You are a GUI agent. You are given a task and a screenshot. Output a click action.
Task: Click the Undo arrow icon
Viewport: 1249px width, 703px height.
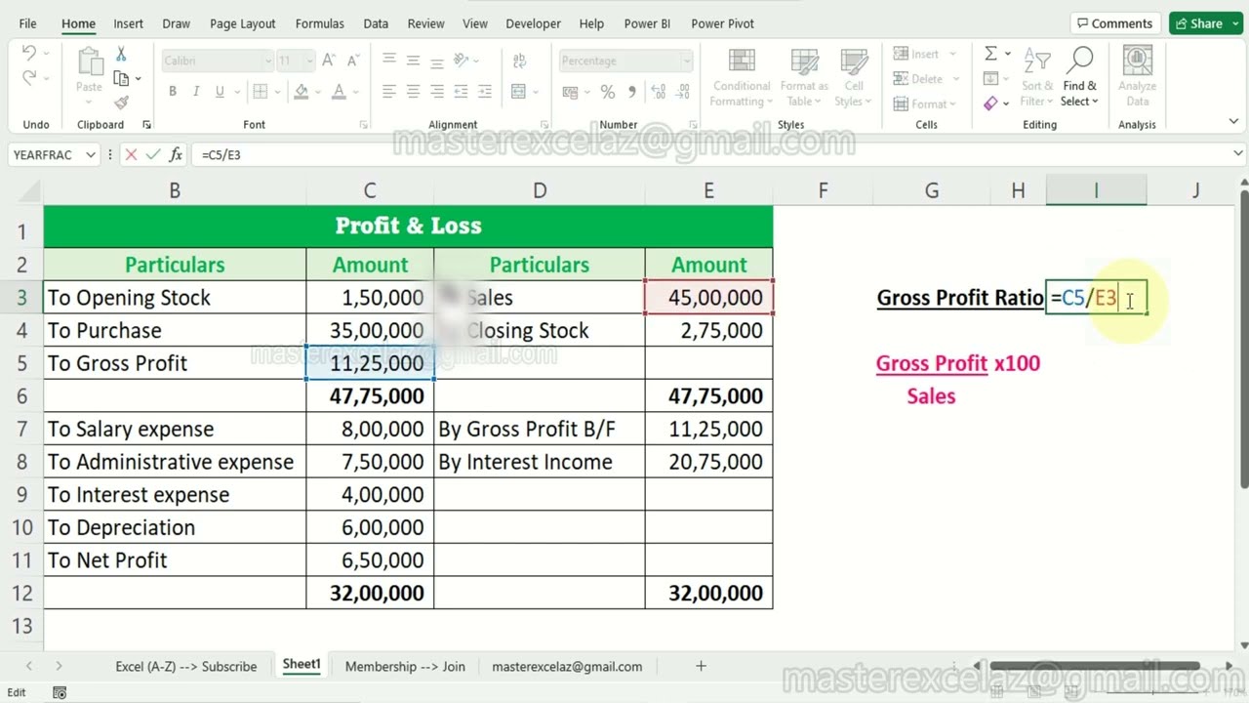click(28, 54)
